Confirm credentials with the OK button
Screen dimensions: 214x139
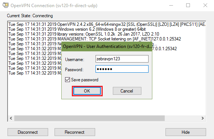(x=87, y=91)
